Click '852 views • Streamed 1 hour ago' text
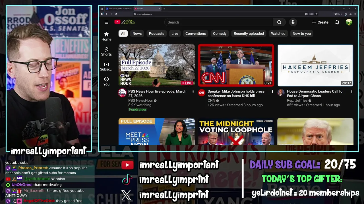 (313, 105)
